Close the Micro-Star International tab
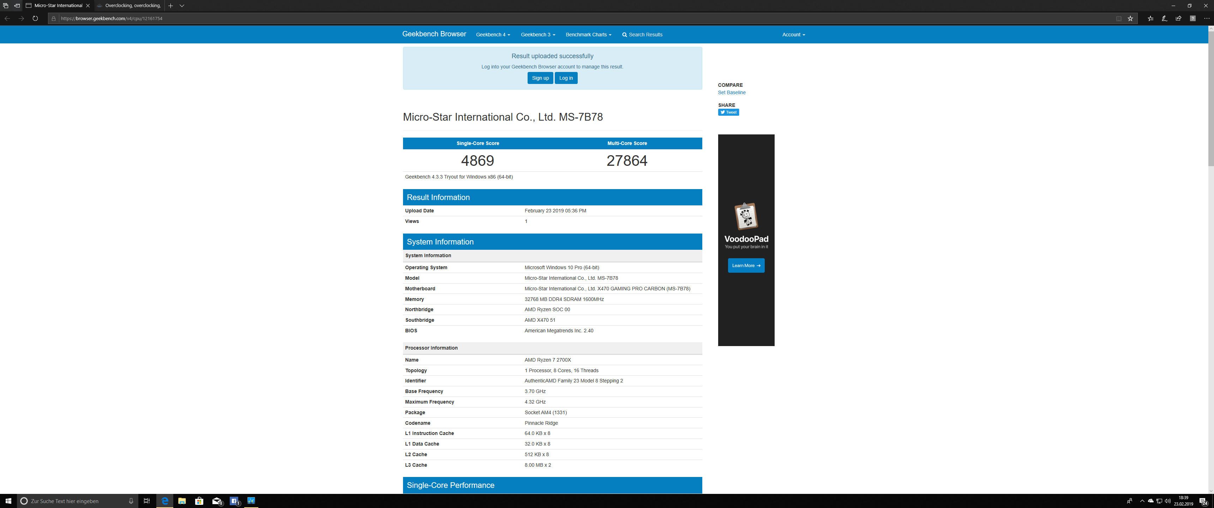Screen dimensions: 1214x508 click(x=88, y=6)
